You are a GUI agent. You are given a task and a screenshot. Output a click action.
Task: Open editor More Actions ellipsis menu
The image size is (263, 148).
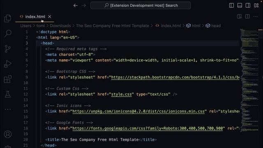(x=256, y=16)
